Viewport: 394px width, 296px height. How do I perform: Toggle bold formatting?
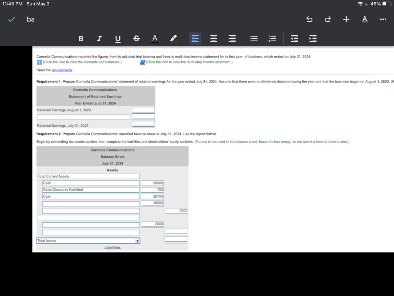(81, 39)
